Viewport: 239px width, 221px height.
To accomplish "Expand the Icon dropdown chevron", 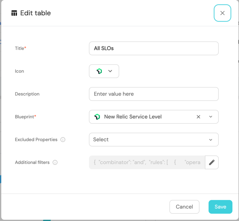I will (x=110, y=71).
